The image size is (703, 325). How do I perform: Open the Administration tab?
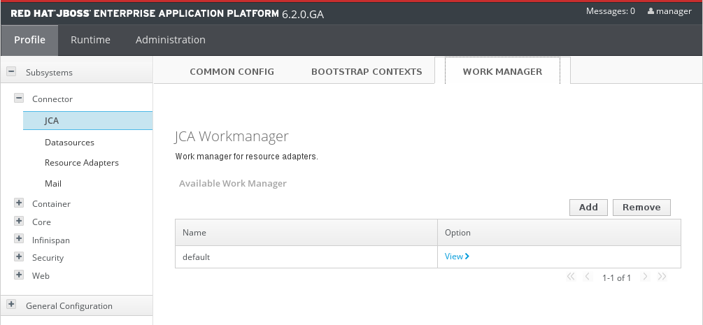[171, 40]
